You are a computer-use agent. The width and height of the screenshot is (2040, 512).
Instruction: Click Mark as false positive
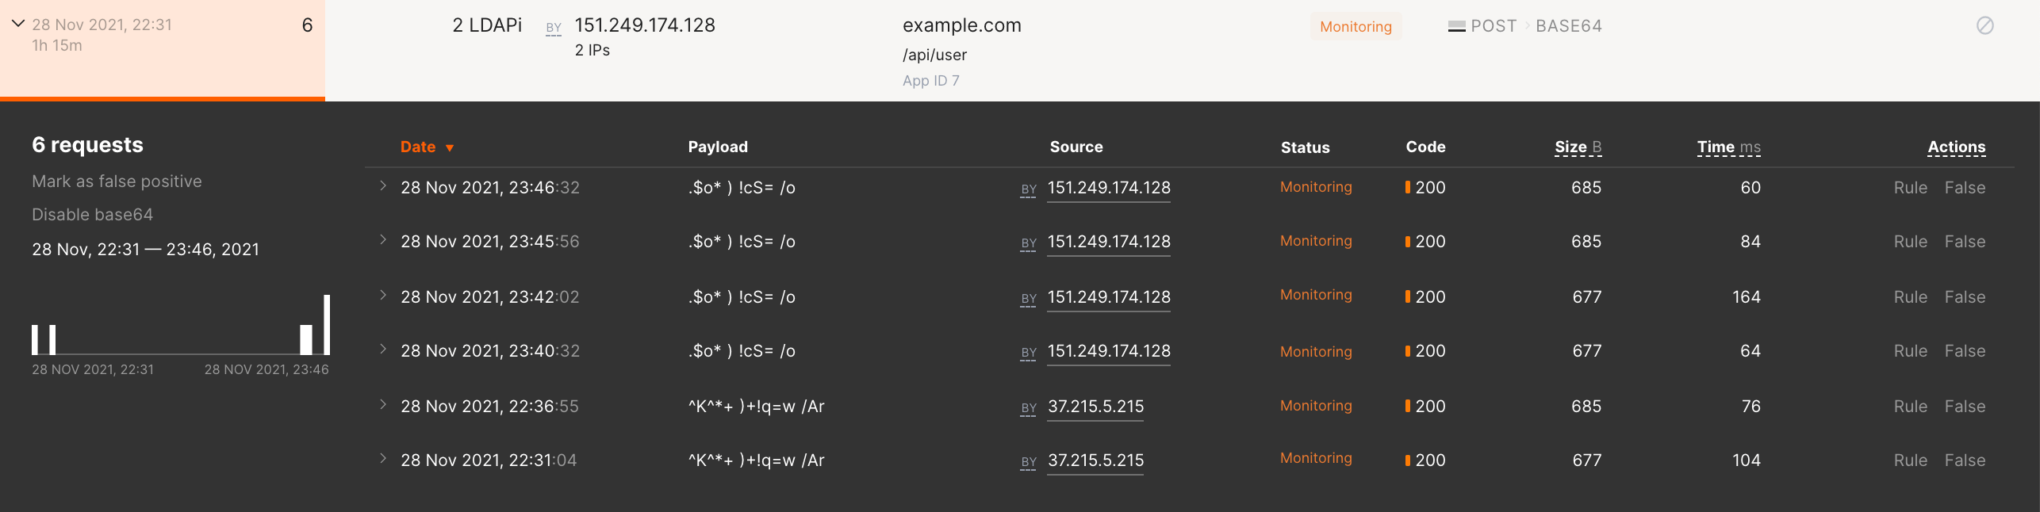[x=117, y=181]
